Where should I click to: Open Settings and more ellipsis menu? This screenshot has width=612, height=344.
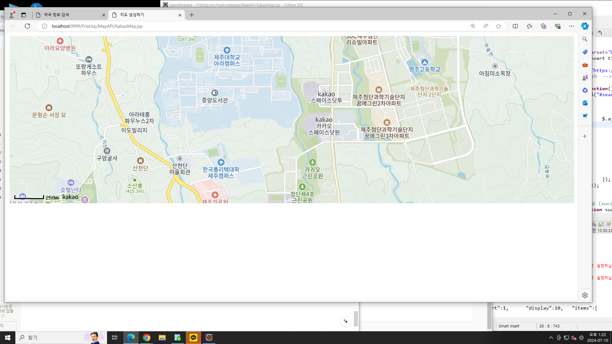point(572,26)
